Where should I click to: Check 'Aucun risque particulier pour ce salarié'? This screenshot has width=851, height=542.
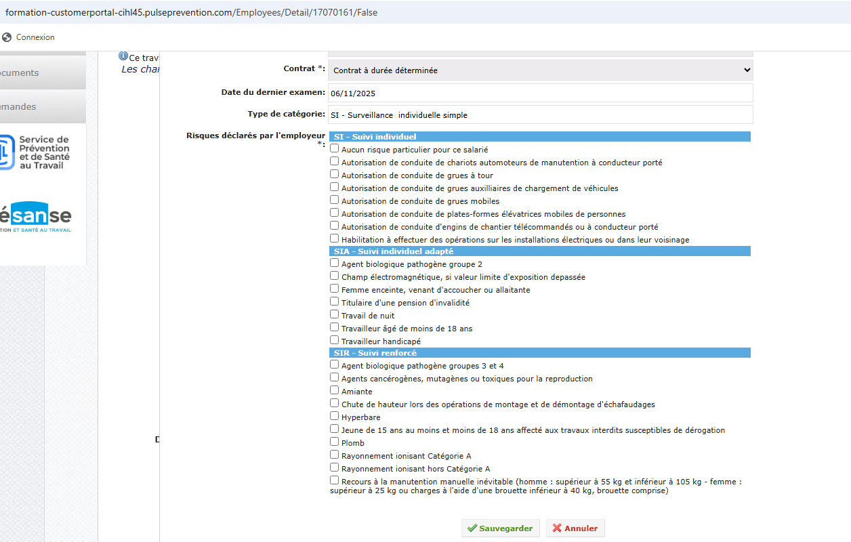click(335, 148)
